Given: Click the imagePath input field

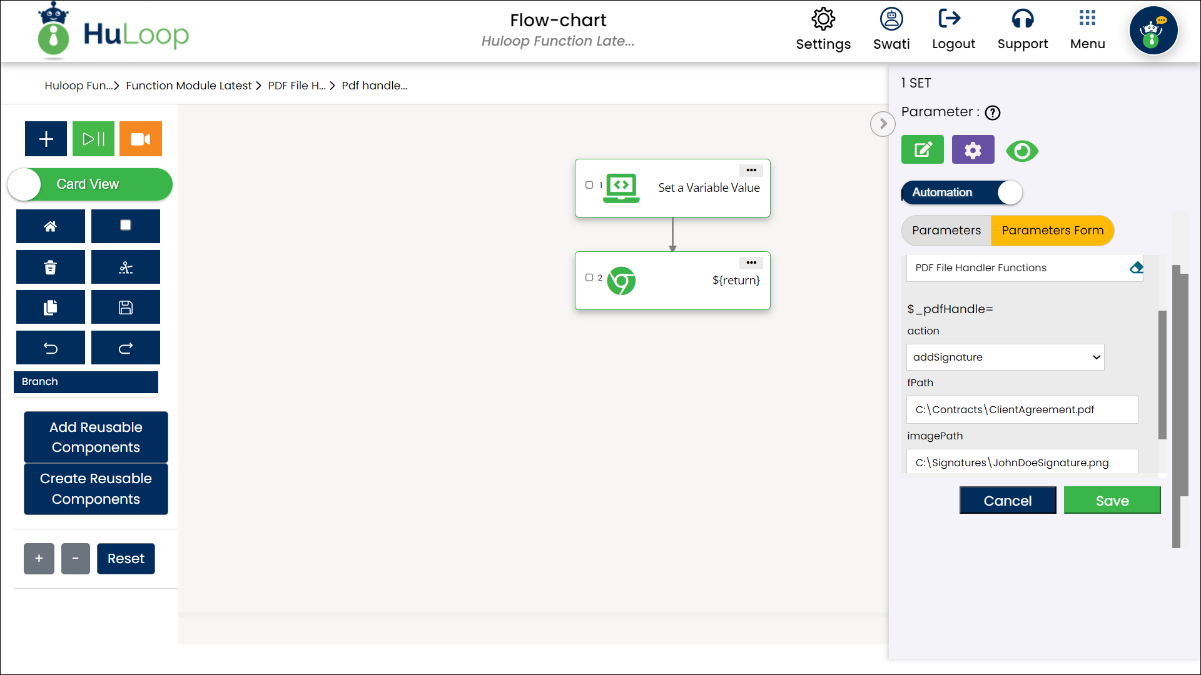Looking at the screenshot, I should (x=1022, y=462).
